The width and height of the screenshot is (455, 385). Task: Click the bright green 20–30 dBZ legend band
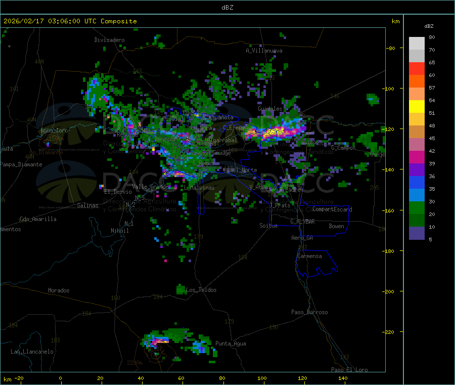pyautogui.click(x=417, y=207)
